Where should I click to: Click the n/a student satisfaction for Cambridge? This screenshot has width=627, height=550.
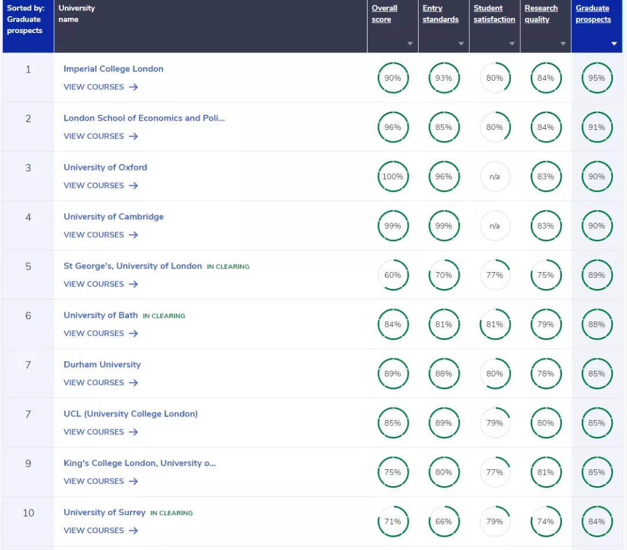(x=495, y=226)
